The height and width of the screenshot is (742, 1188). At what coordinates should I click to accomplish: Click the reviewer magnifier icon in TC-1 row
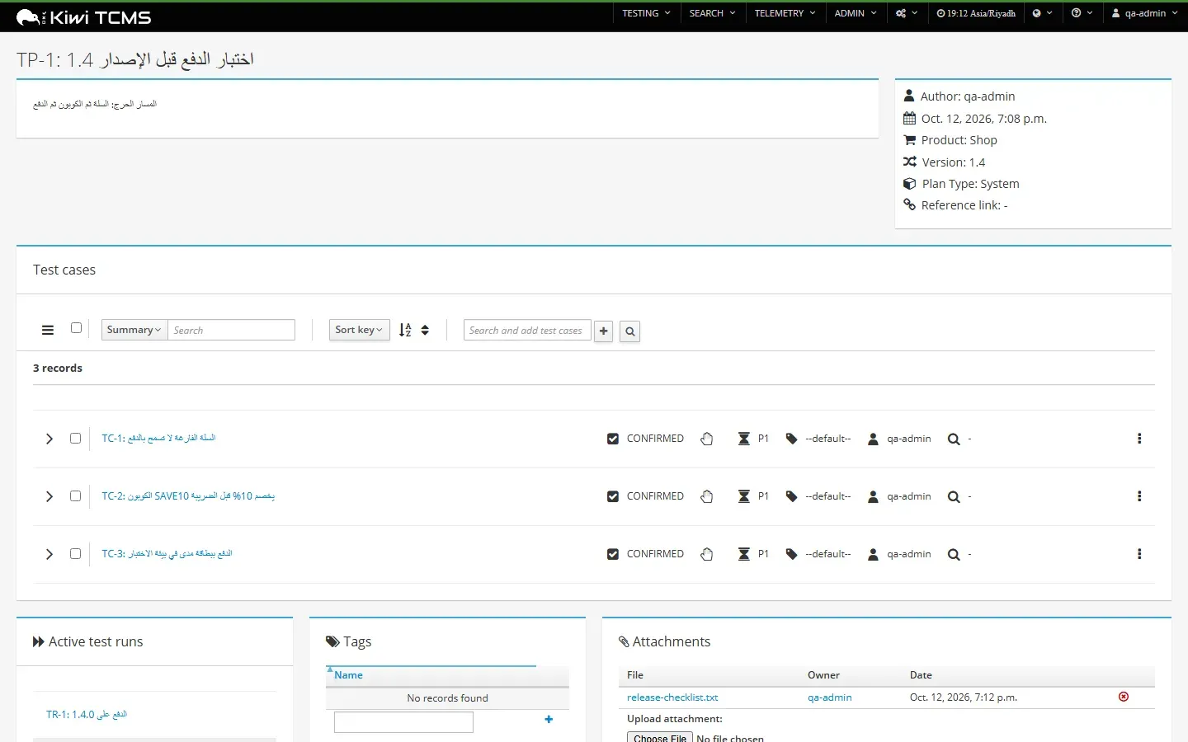pyautogui.click(x=954, y=439)
